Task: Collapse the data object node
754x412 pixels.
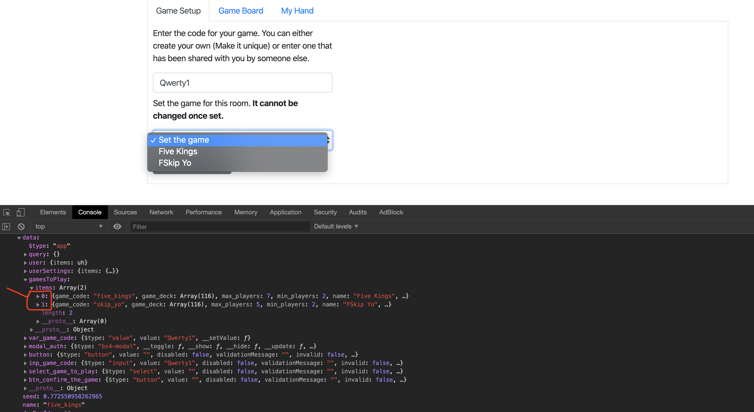Action: point(19,238)
